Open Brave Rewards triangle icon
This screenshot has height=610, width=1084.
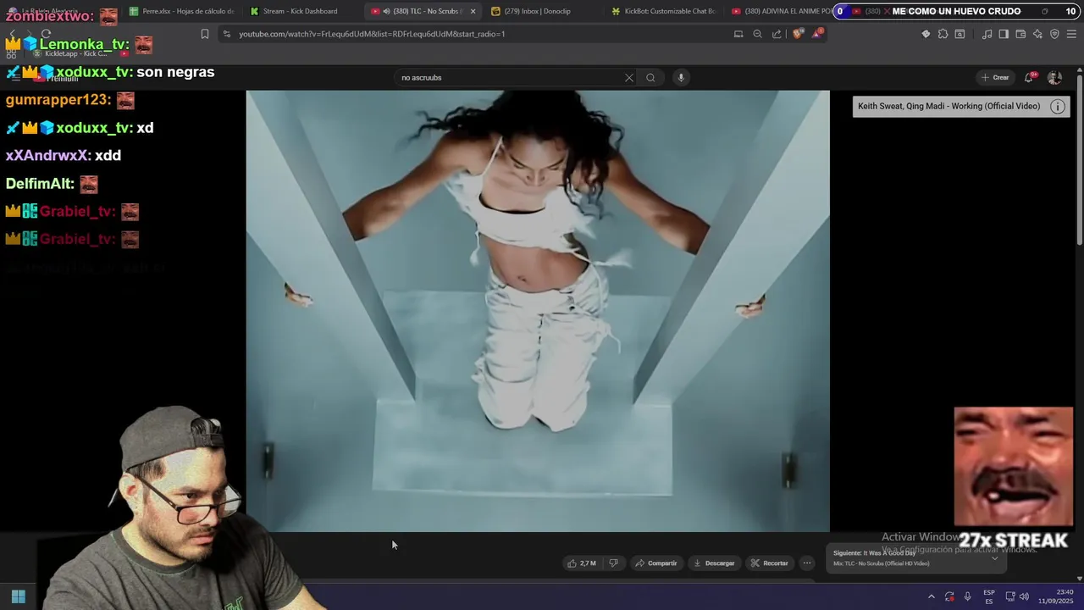click(817, 34)
